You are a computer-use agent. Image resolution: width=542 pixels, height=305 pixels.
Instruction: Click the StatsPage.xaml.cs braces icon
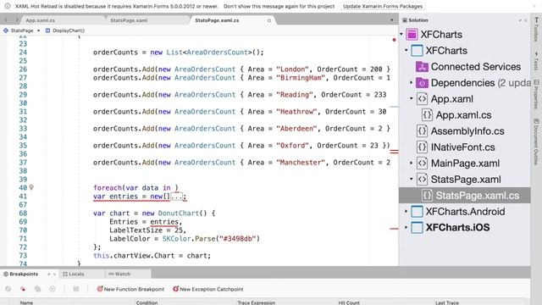[427, 196]
